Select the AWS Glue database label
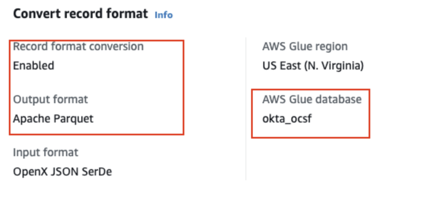The image size is (431, 204). click(x=311, y=99)
